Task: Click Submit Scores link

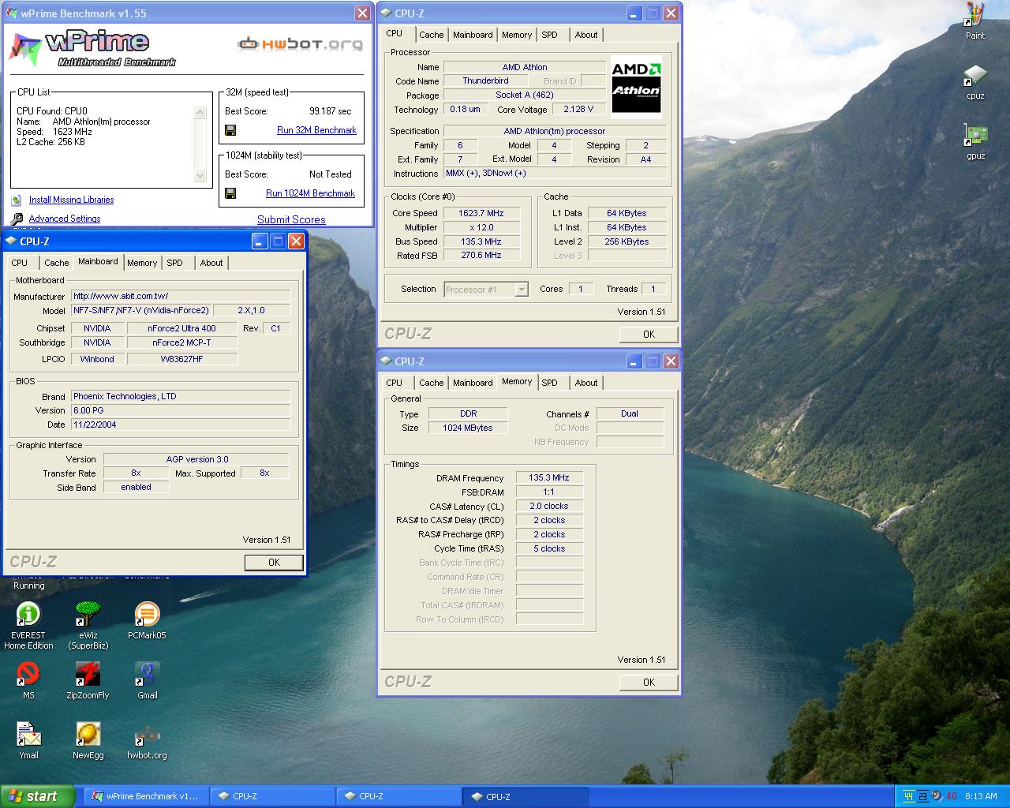Action: [291, 220]
